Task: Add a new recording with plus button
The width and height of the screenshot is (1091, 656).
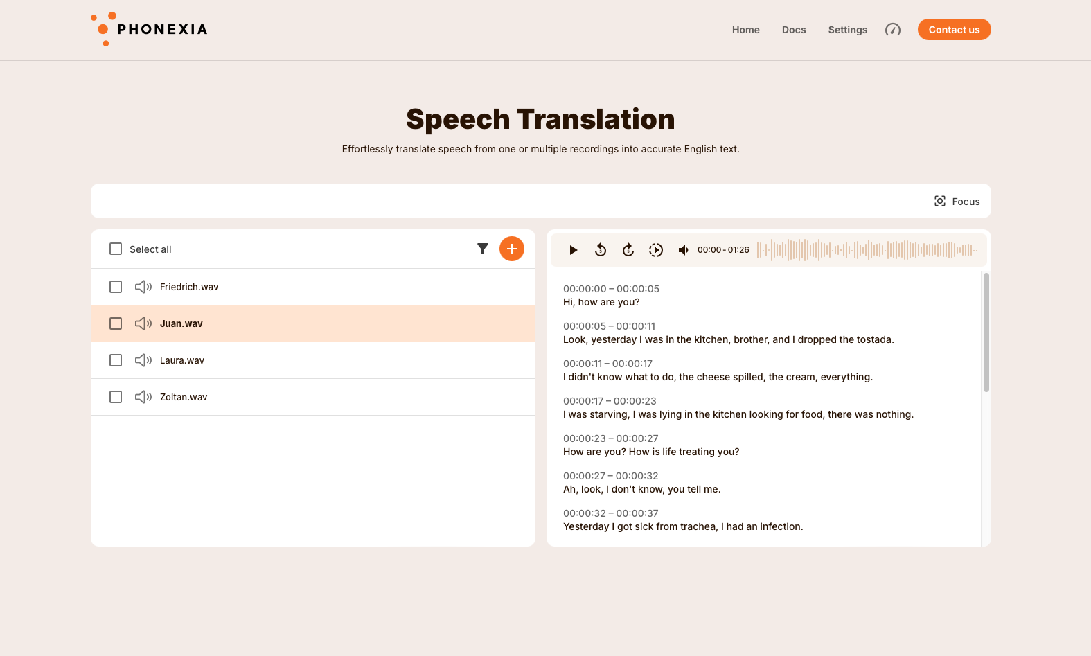Action: click(x=512, y=249)
